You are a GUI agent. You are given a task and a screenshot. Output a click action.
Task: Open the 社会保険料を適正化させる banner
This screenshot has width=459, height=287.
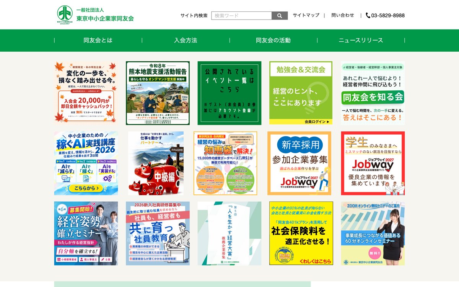(301, 233)
